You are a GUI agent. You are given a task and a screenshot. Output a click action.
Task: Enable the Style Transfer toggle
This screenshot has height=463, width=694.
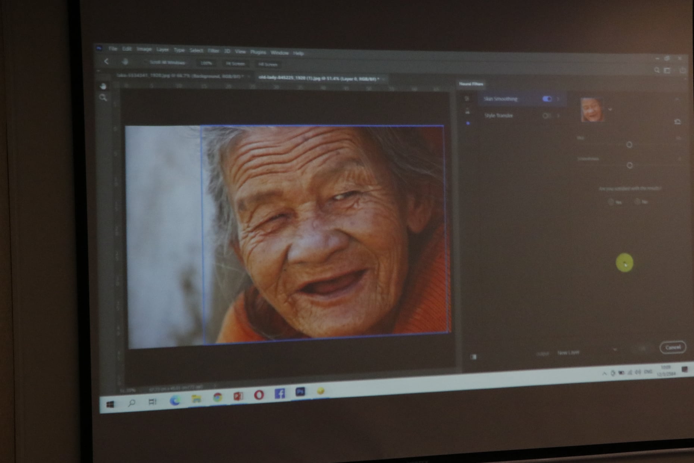click(x=546, y=116)
